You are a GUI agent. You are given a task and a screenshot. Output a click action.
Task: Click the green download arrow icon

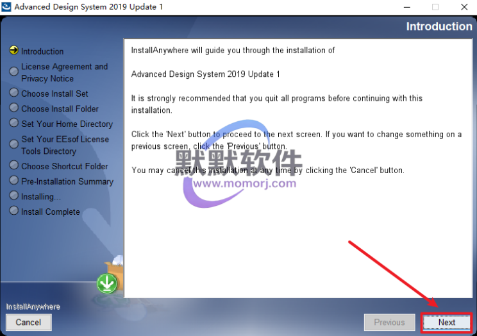tap(107, 283)
